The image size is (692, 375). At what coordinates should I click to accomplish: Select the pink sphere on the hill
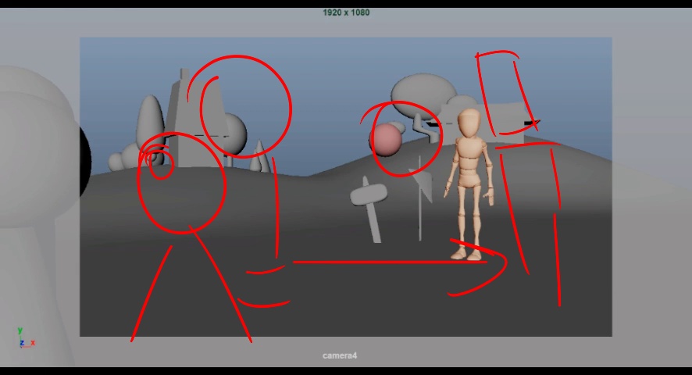tap(386, 140)
